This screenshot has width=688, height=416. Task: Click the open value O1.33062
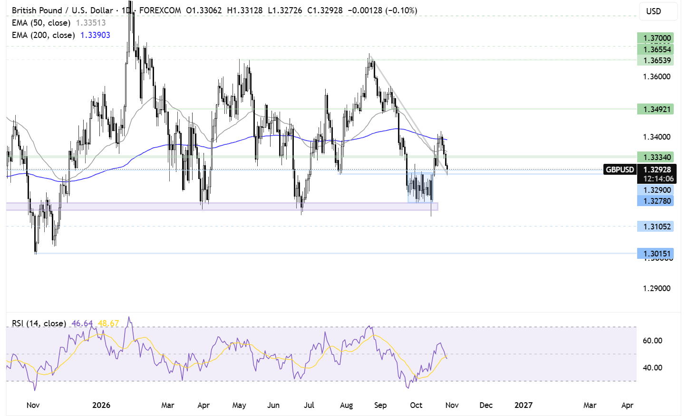[204, 10]
